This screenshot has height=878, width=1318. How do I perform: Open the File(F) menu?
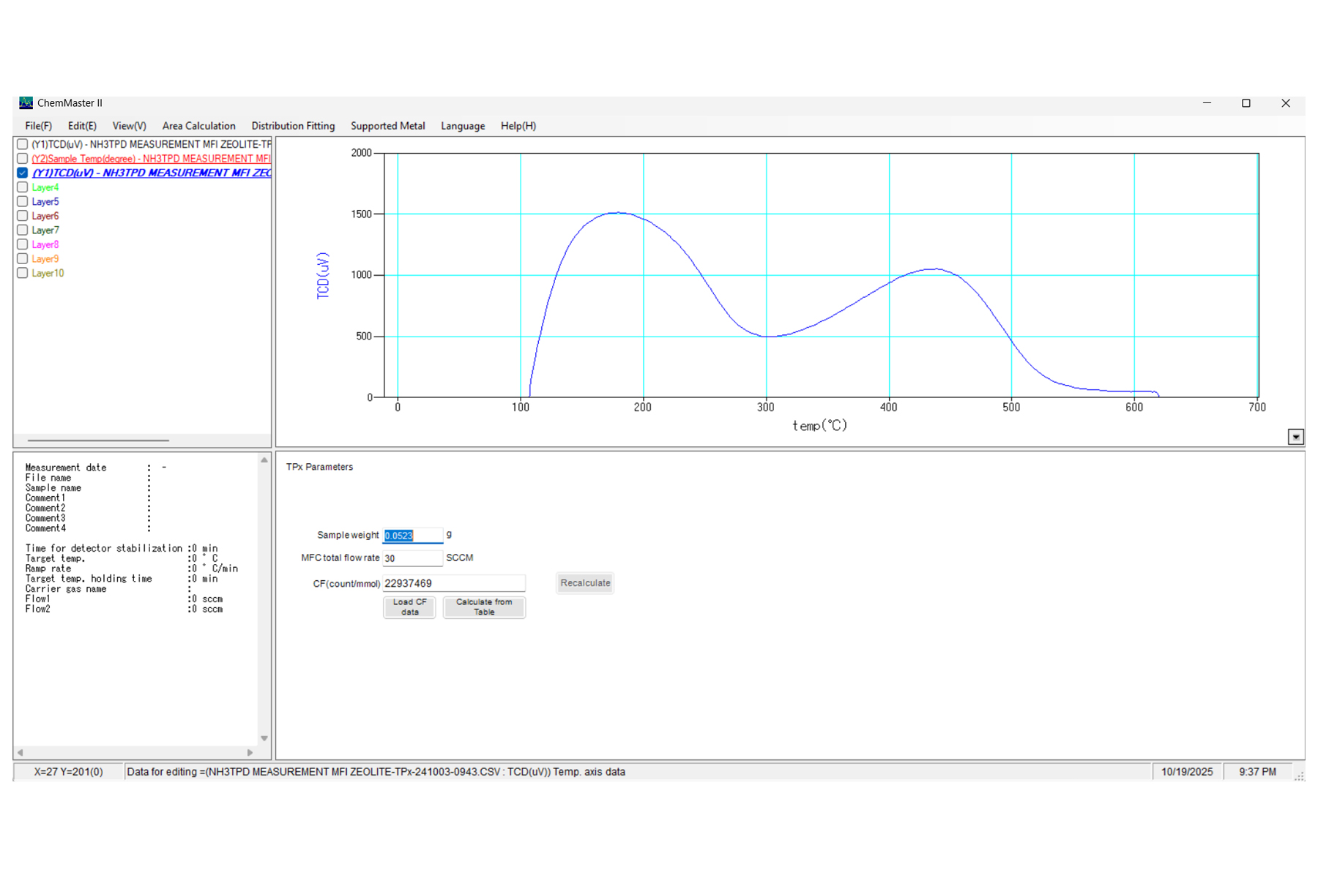point(39,126)
